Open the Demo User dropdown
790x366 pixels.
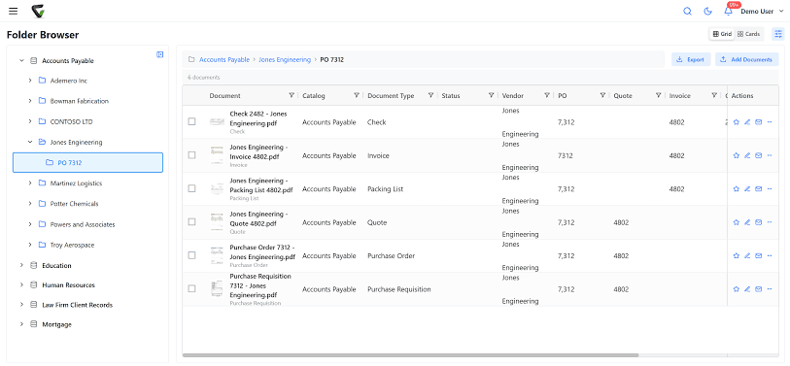click(x=762, y=11)
